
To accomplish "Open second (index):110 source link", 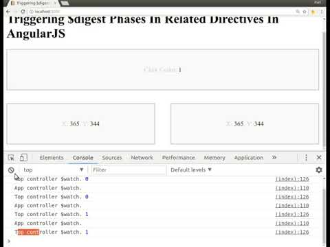I will (292, 206).
